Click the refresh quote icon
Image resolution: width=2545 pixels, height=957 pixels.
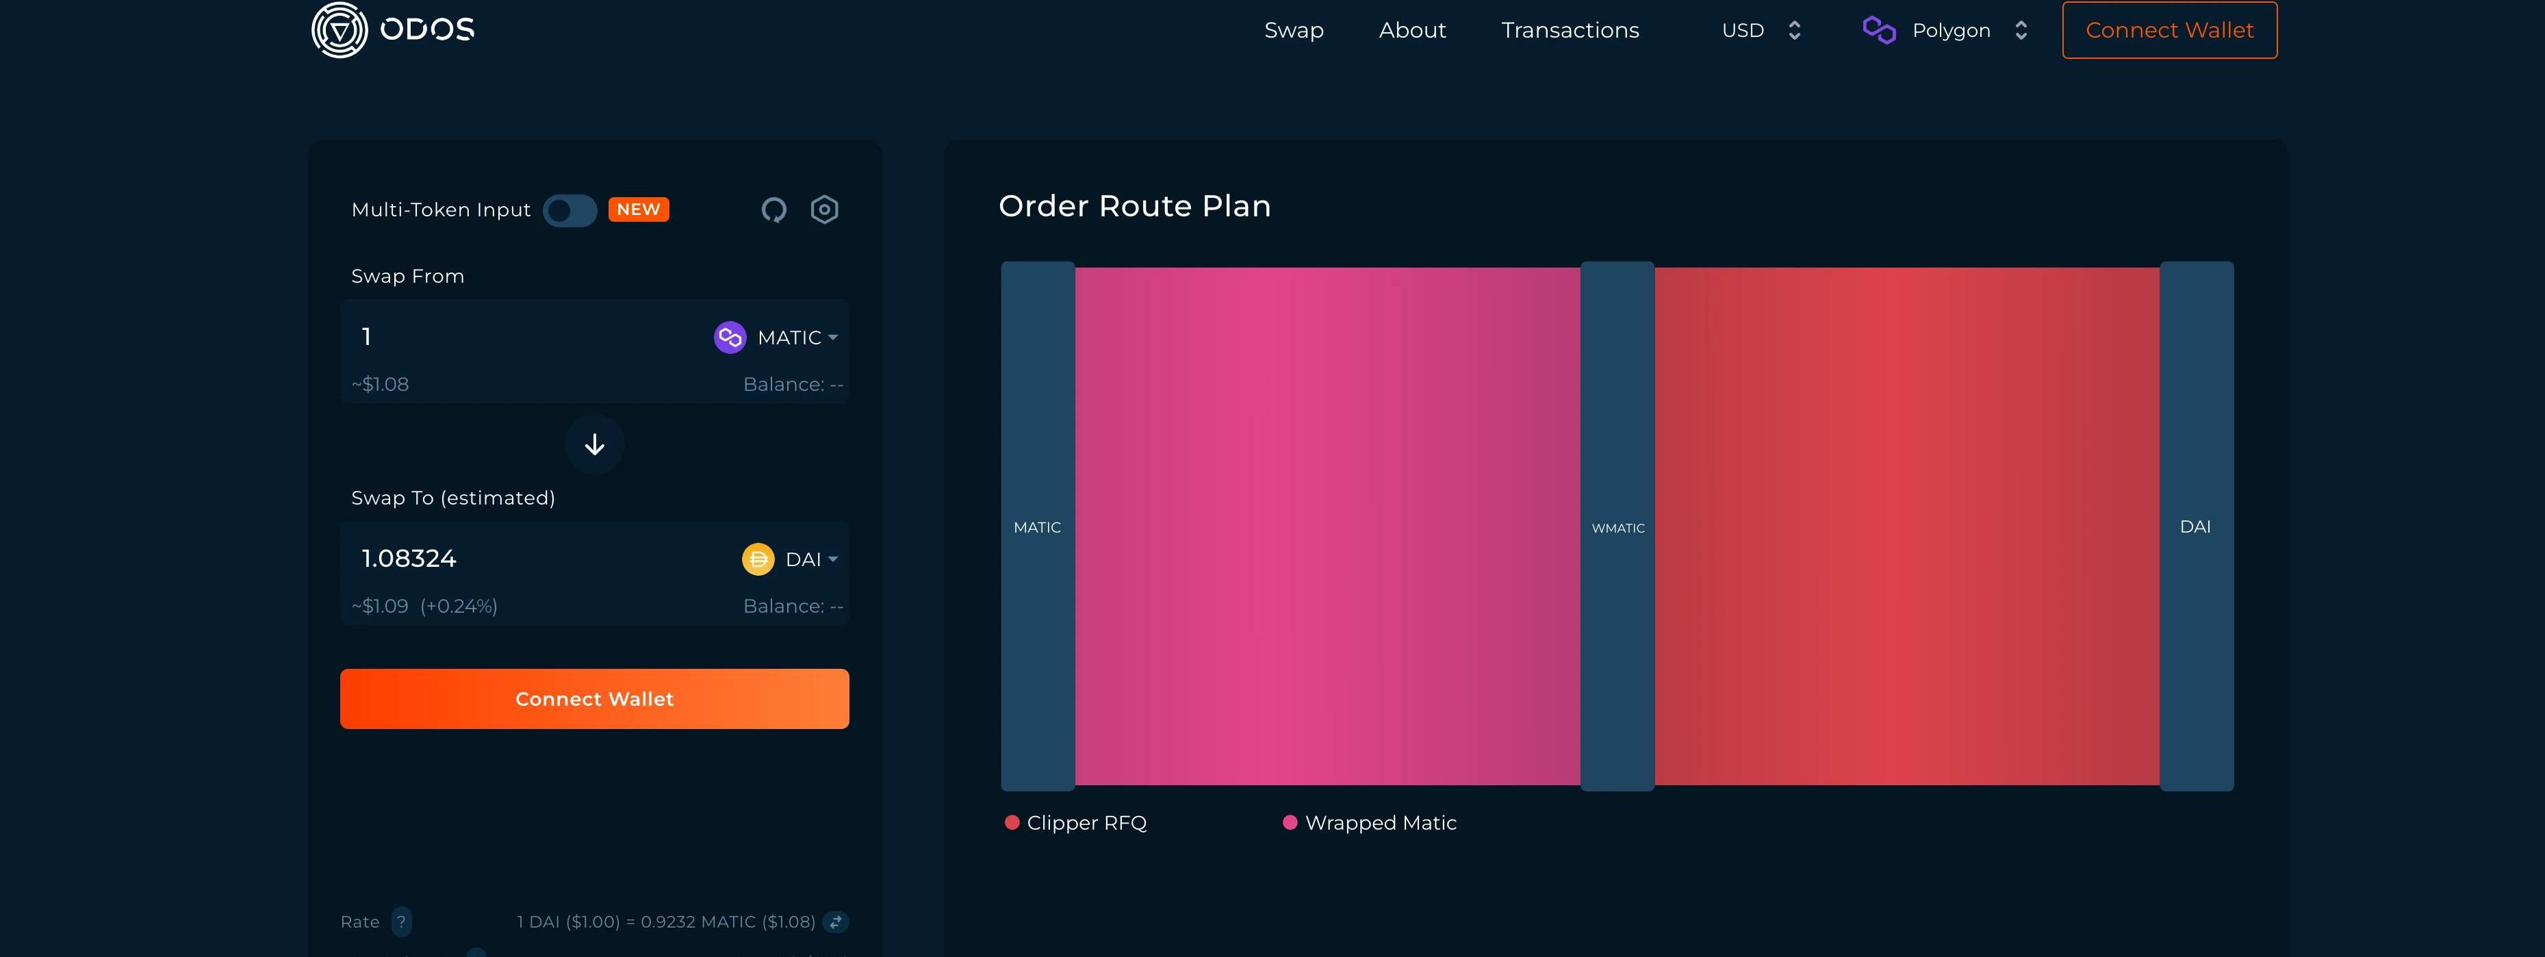pos(773,209)
